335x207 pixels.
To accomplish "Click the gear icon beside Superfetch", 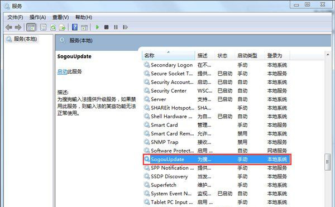I will [147, 185].
